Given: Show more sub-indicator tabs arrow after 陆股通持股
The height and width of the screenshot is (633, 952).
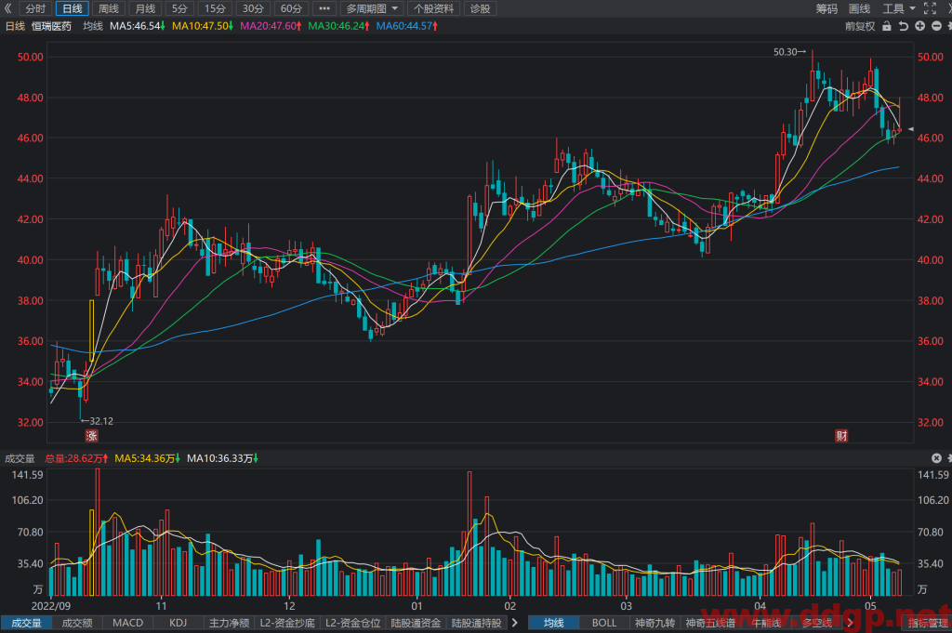Looking at the screenshot, I should point(514,623).
